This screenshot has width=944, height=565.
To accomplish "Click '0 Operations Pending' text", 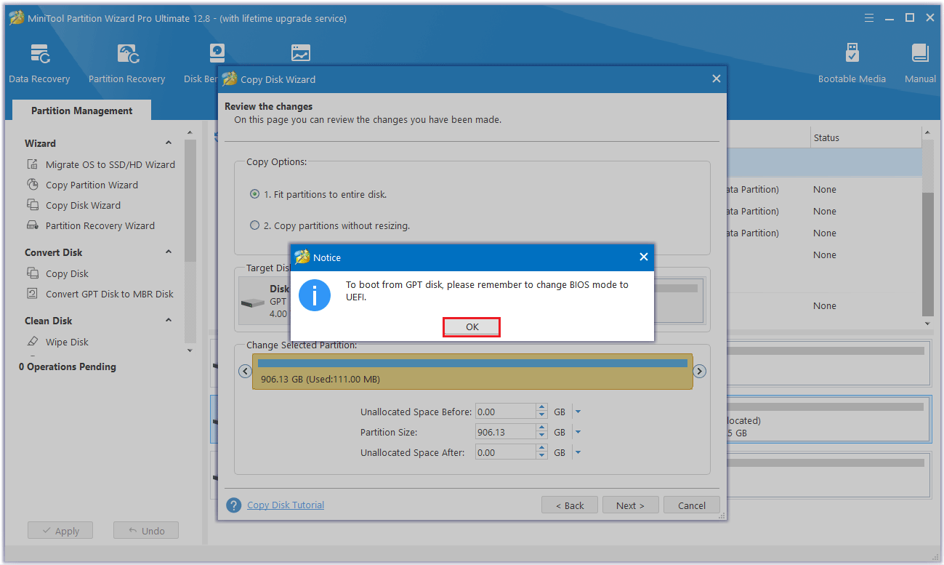I will (68, 366).
